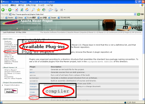Open the Mail button dropdown arrow
Viewport: 145px width, 104px height.
click(x=53, y=10)
